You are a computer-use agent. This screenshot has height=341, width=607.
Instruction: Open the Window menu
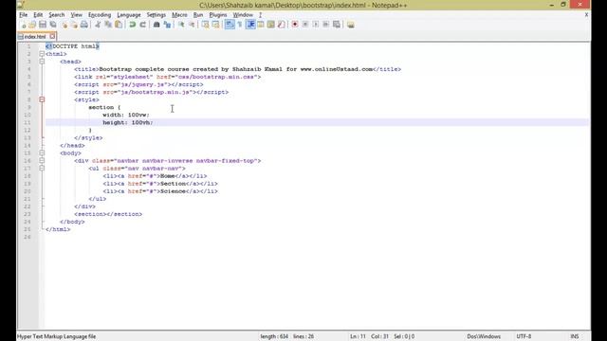tap(243, 15)
